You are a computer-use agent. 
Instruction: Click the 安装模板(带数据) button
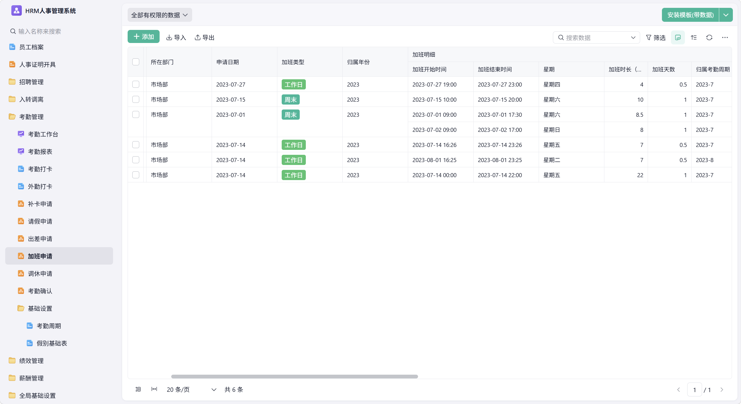tap(690, 15)
